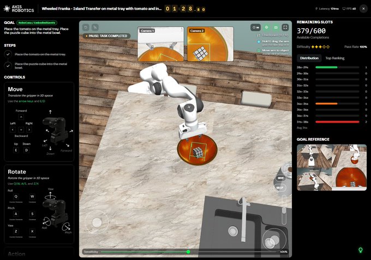Click the Left arrow key button
Screen dimensions: 371x260
tap(13, 130)
